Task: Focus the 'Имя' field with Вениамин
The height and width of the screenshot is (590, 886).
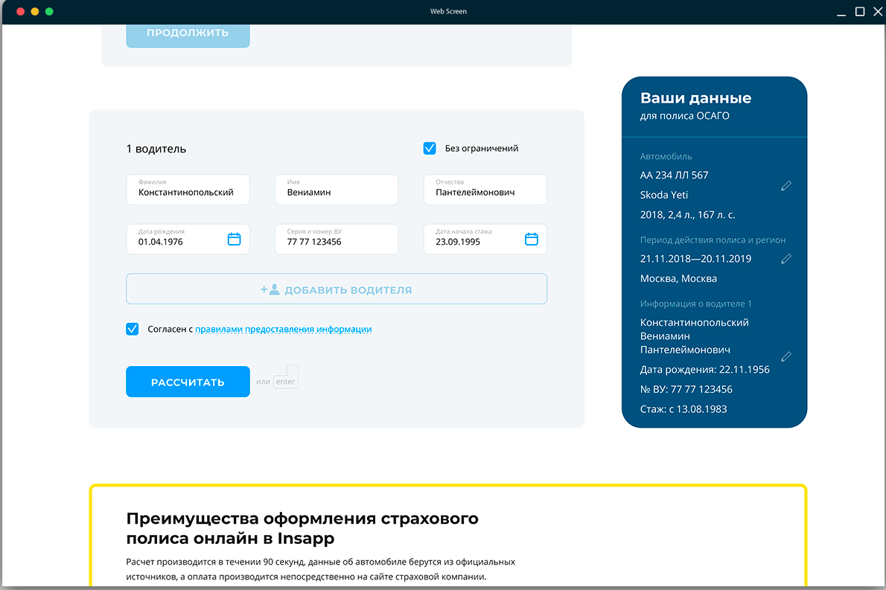Action: coord(337,190)
